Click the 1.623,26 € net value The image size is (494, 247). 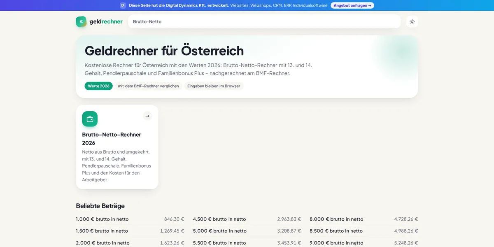172,243
